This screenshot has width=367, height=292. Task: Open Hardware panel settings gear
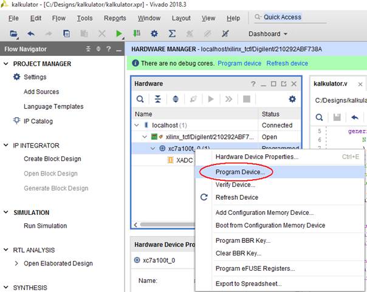[292, 99]
